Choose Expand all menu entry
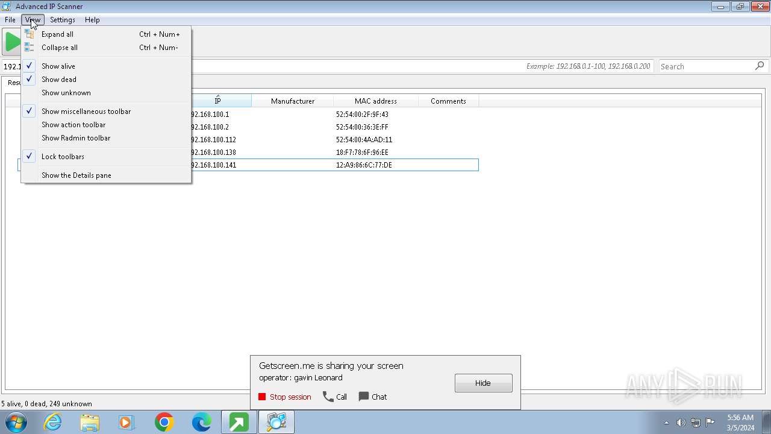Image resolution: width=771 pixels, height=434 pixels. coord(106,34)
